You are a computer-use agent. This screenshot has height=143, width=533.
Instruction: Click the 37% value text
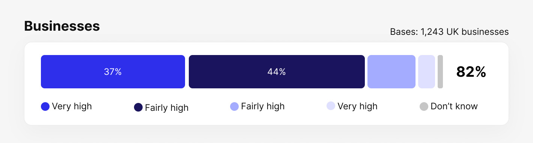[113, 72]
